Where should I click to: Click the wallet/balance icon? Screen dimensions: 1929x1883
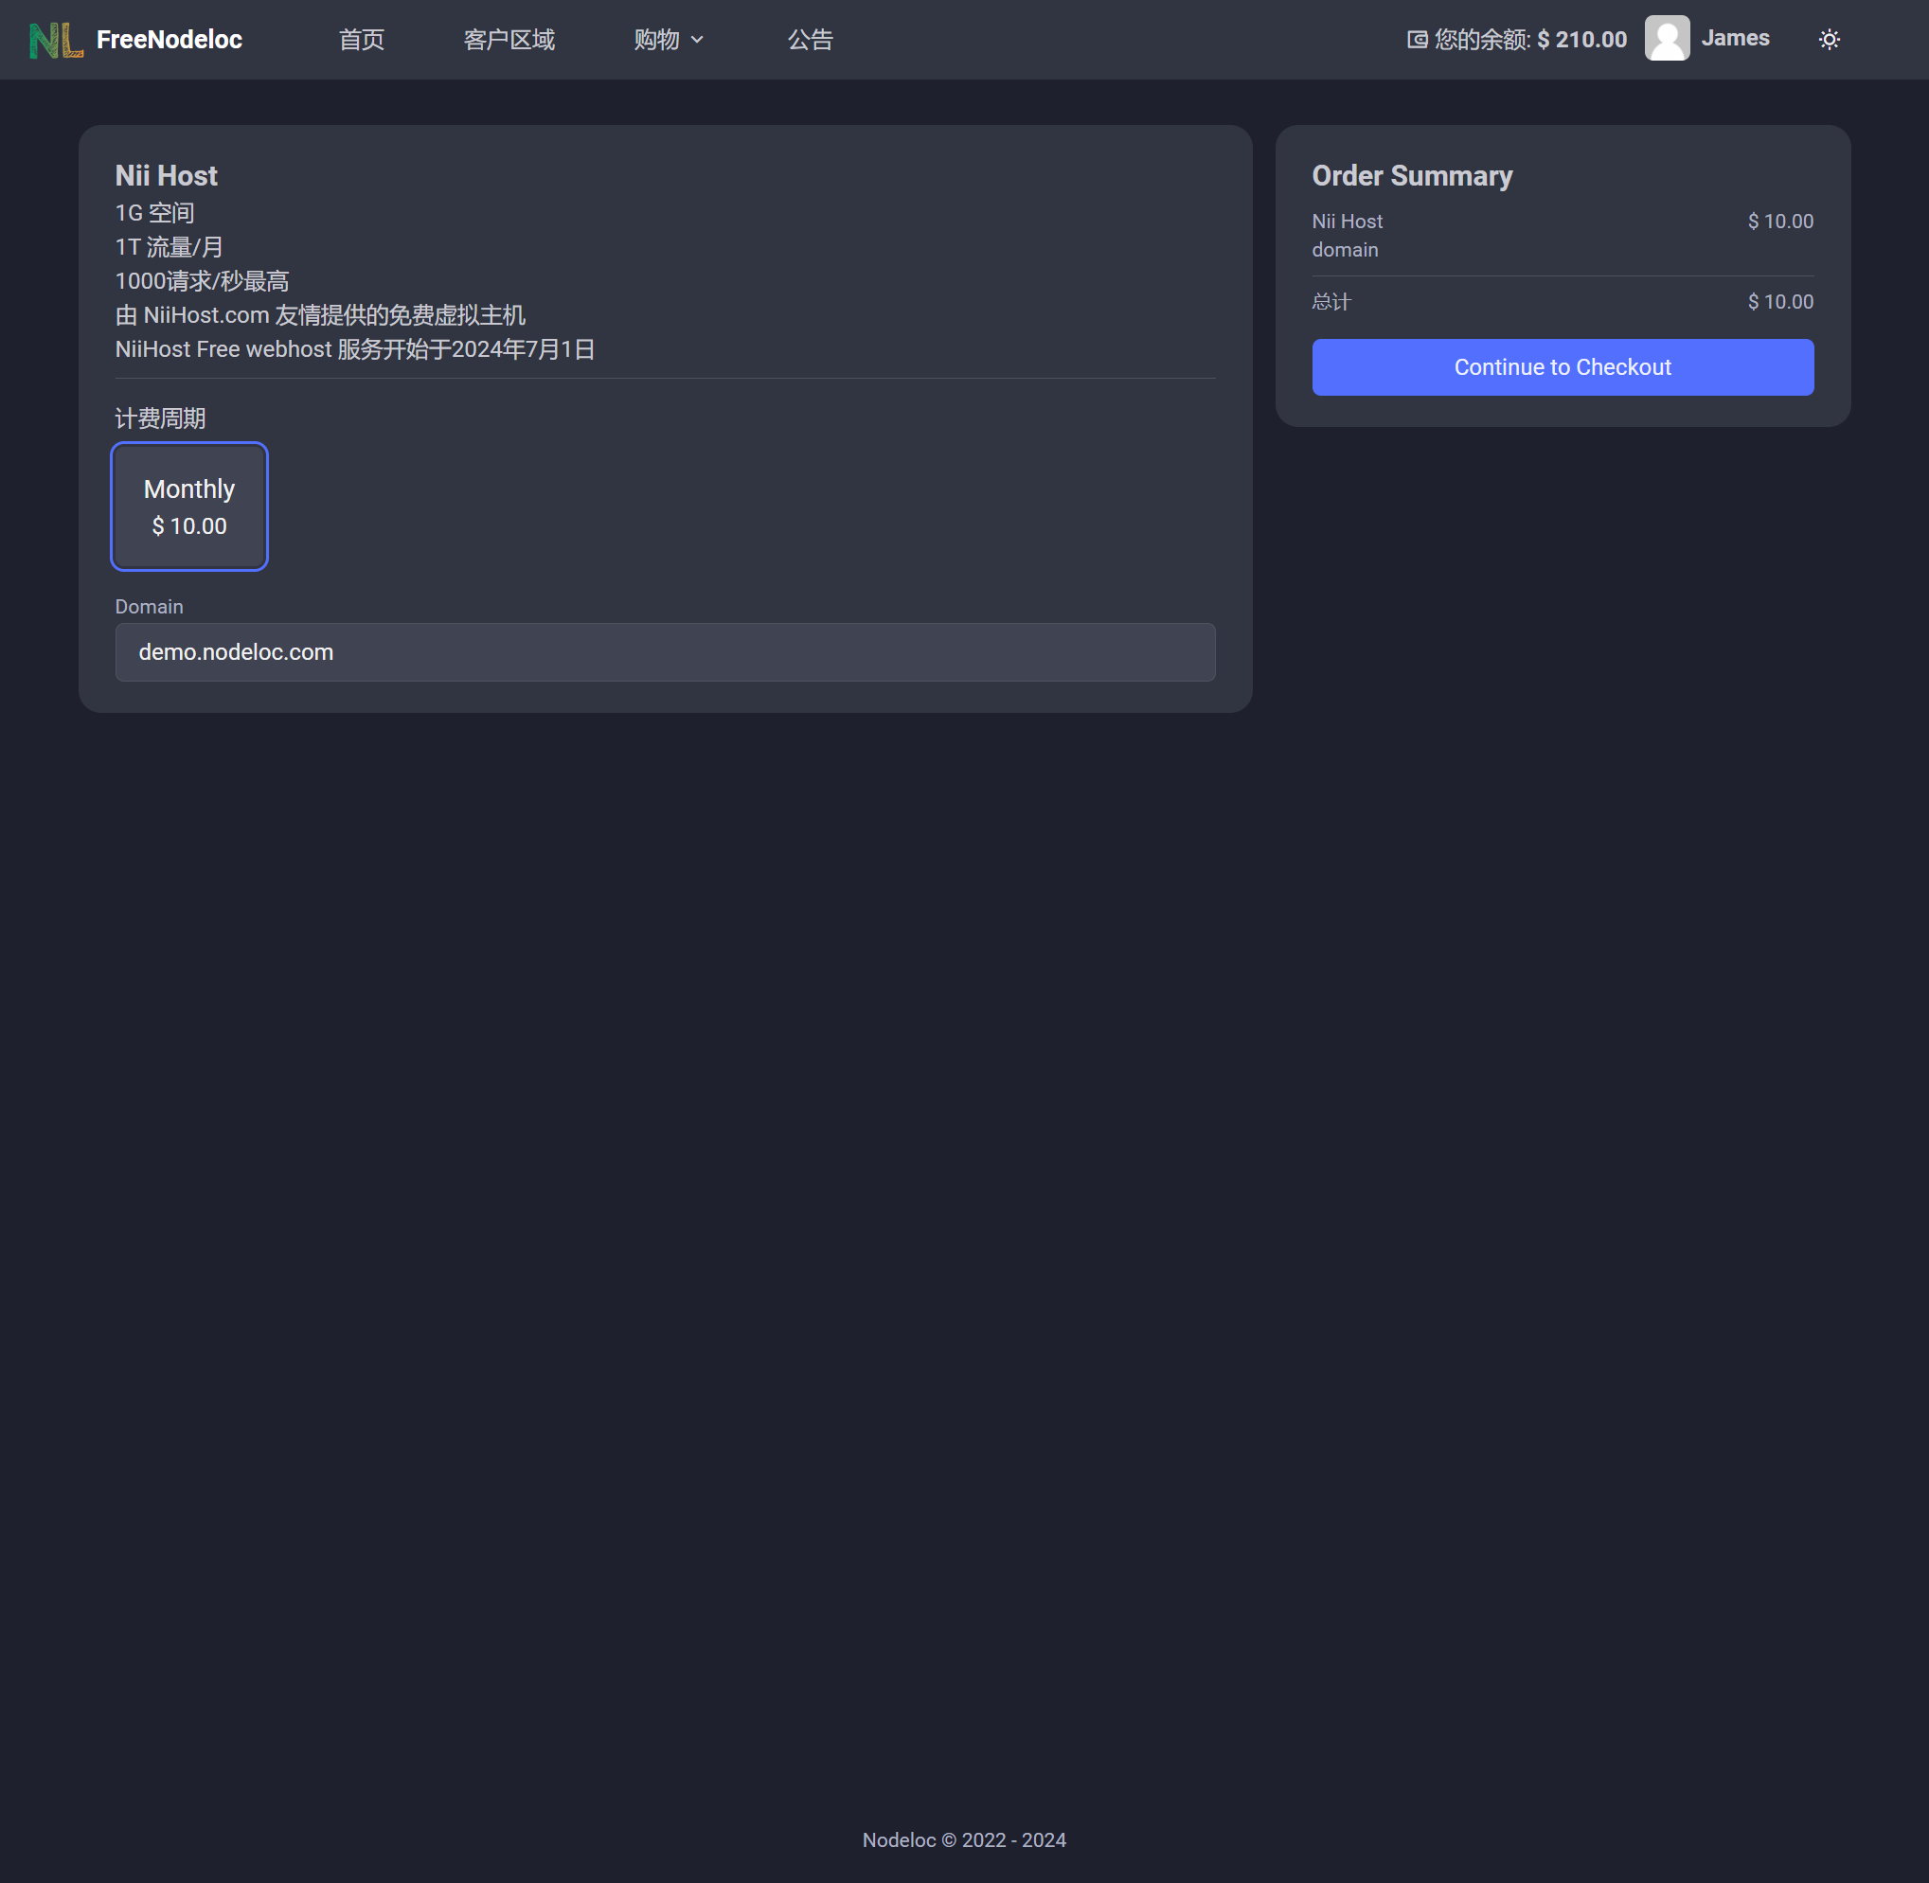coord(1415,38)
